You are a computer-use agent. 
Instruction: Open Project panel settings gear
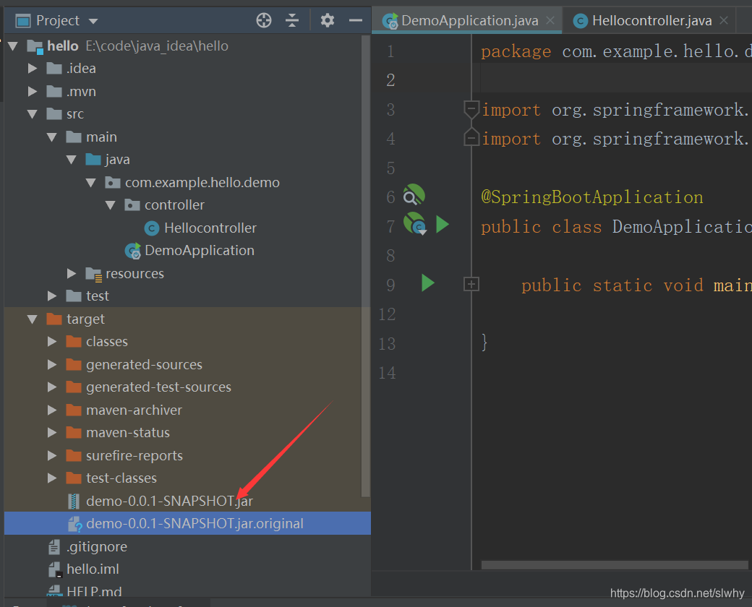pos(328,20)
